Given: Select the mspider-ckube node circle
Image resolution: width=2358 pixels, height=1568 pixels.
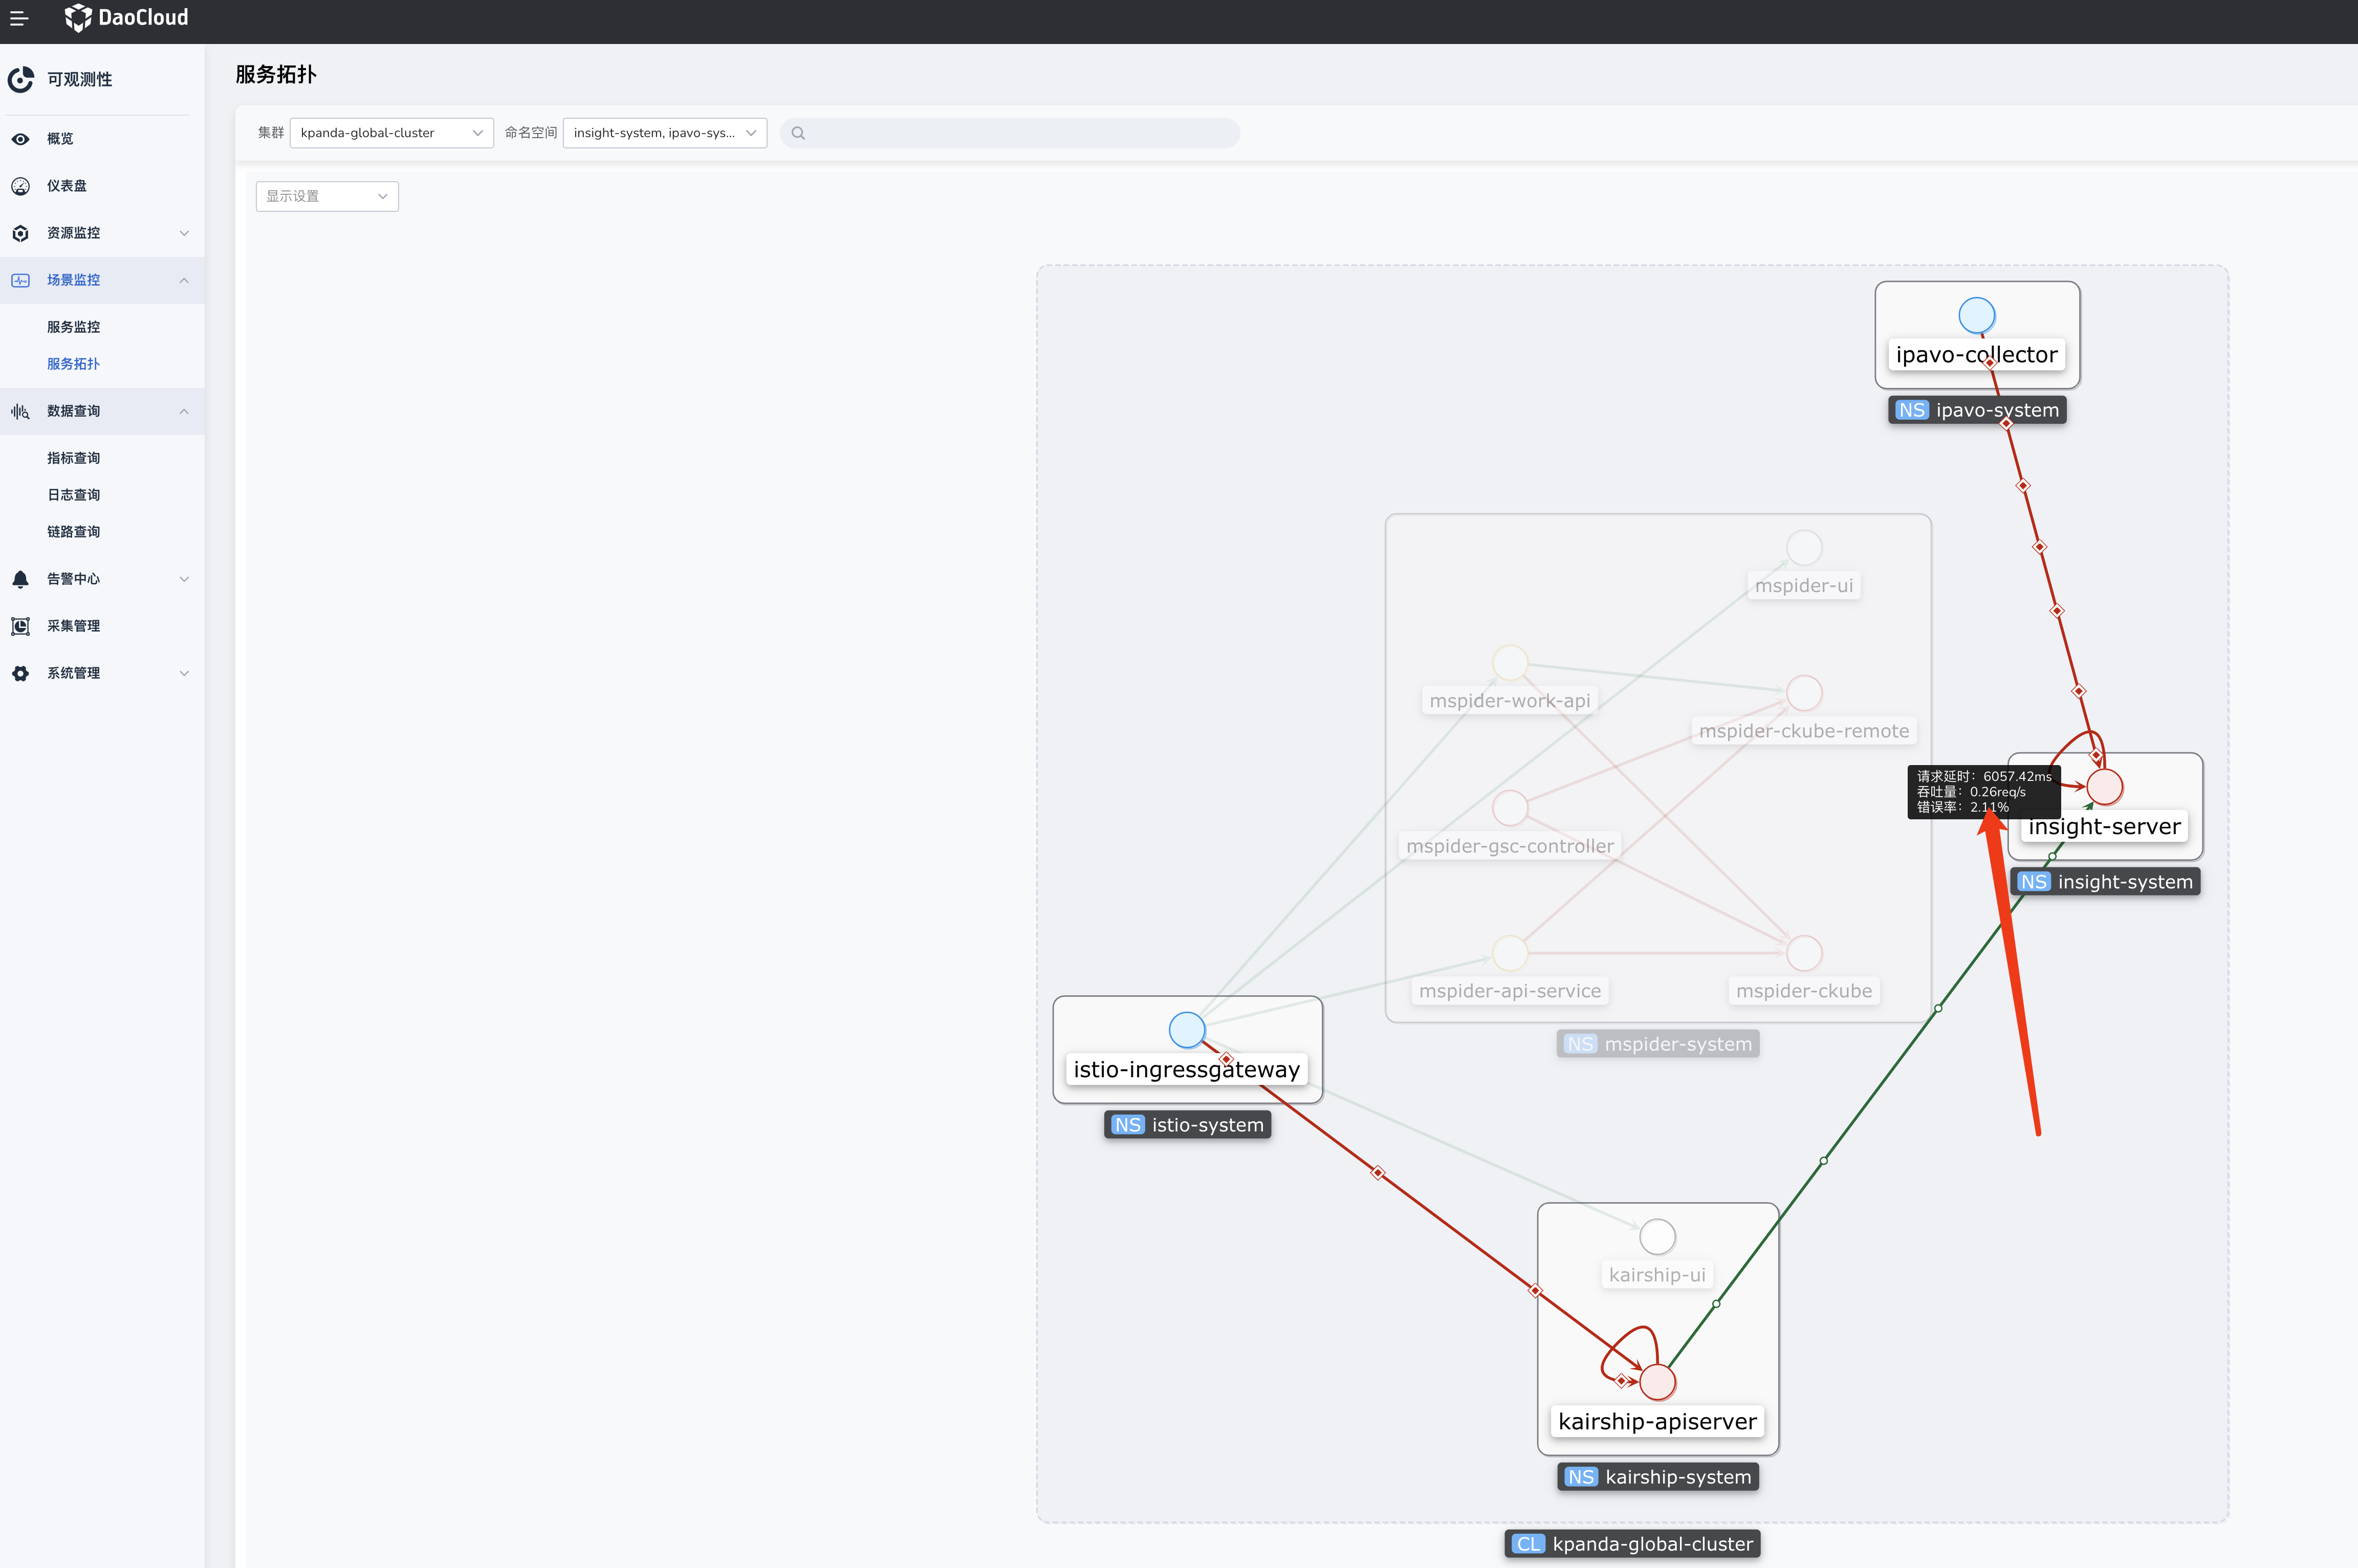Looking at the screenshot, I should coord(1804,953).
